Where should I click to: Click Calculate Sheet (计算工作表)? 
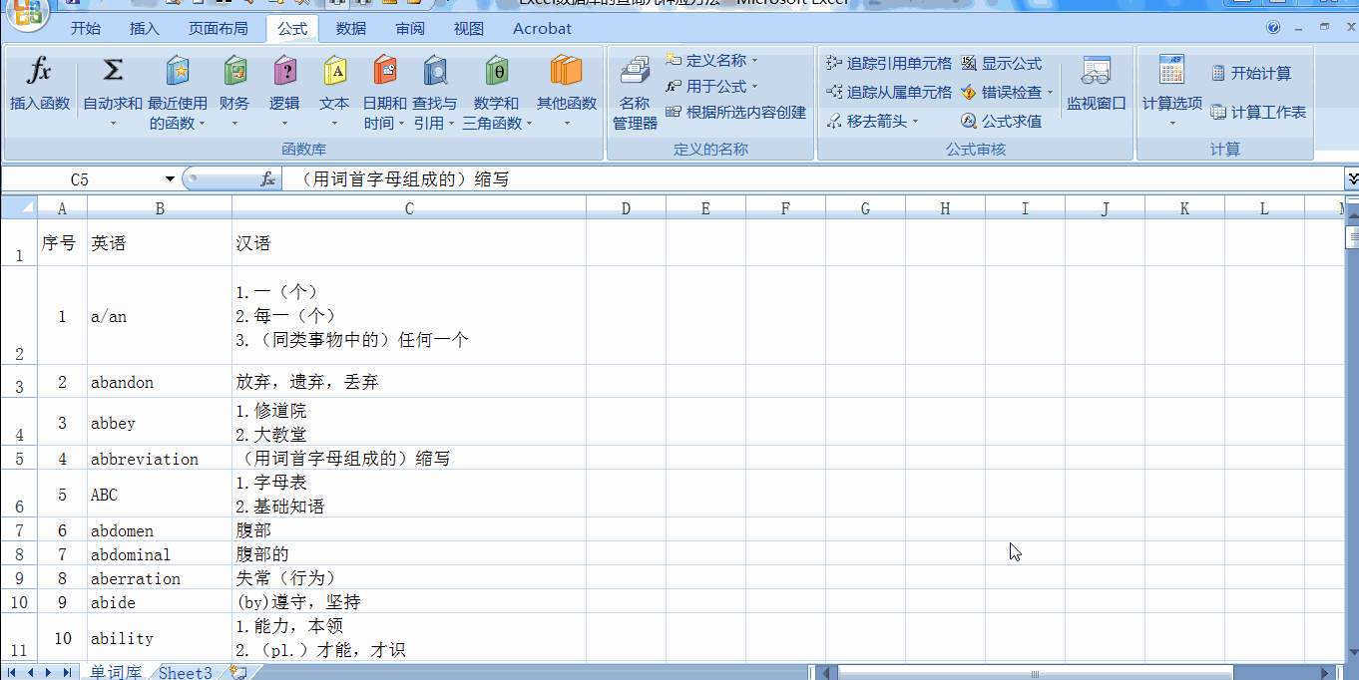point(1258,113)
